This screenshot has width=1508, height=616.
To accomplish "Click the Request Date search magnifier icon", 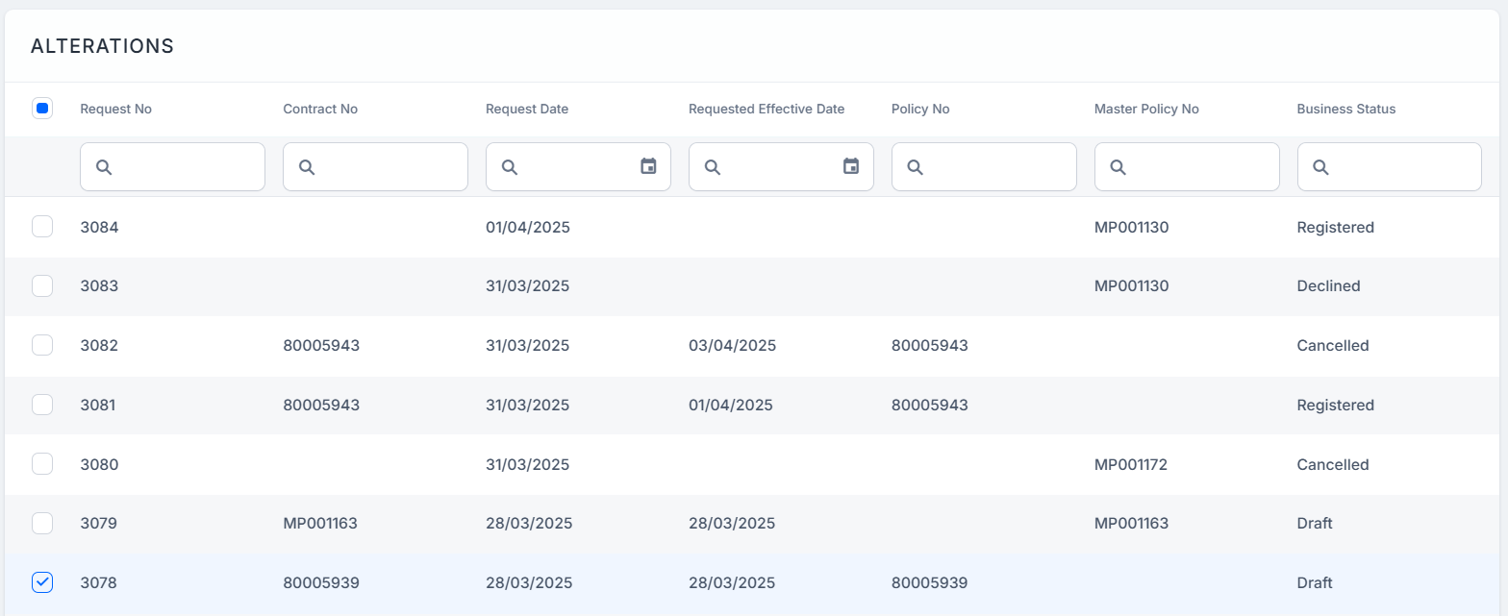I will tap(510, 167).
